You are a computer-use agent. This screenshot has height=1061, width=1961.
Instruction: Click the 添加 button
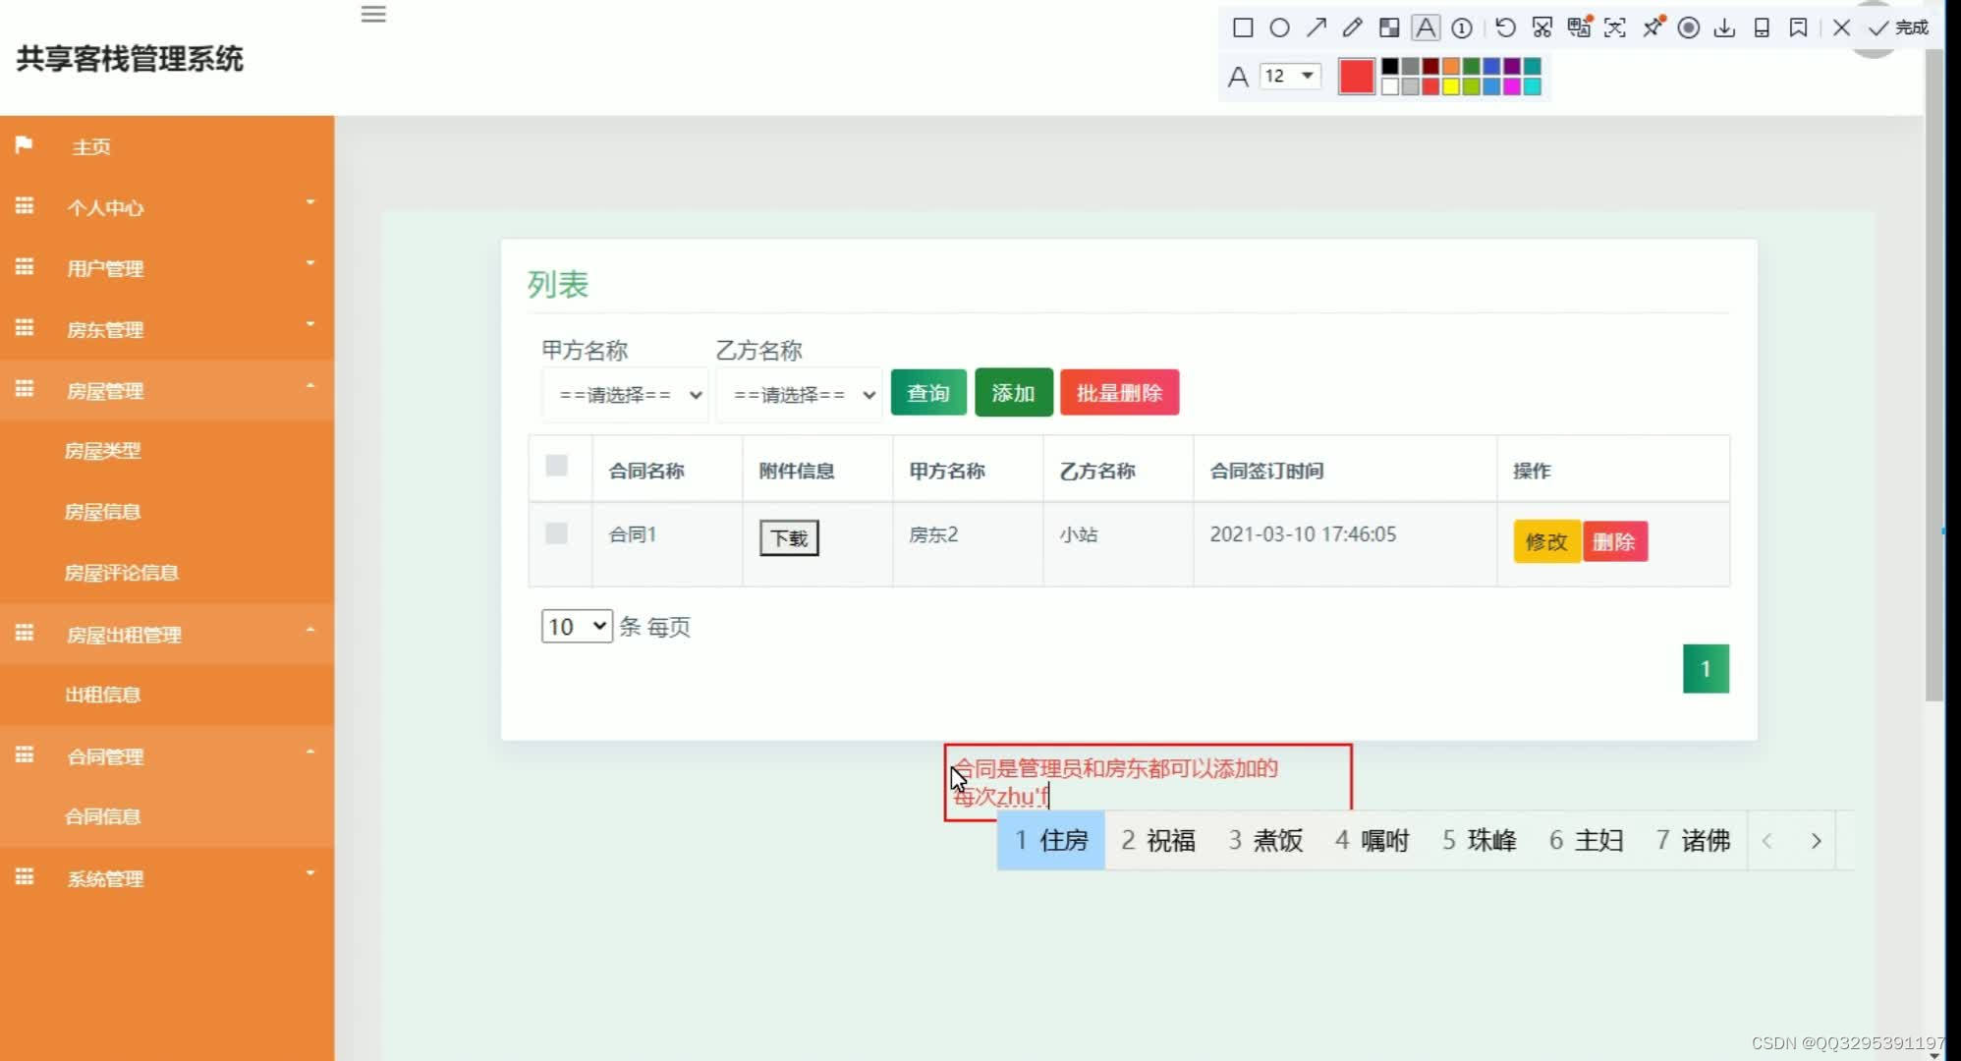(1014, 393)
